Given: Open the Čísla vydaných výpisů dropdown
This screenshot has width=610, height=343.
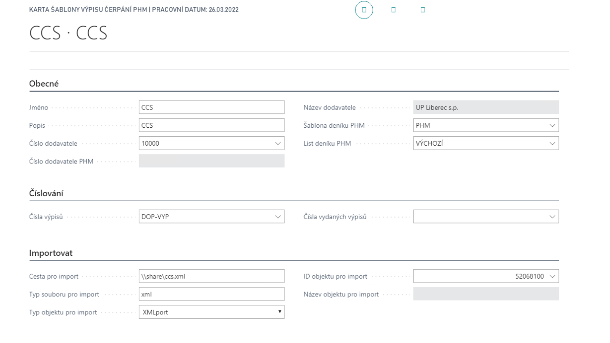Looking at the screenshot, I should click(552, 217).
